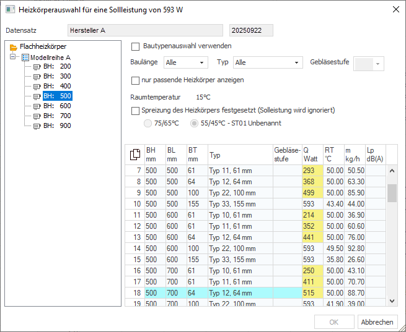
Task: Select tree item BH: 400
Action: [x=57, y=86]
